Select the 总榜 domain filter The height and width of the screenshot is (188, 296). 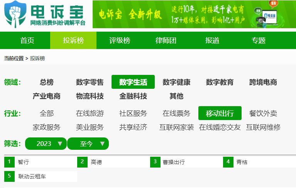tap(47, 82)
